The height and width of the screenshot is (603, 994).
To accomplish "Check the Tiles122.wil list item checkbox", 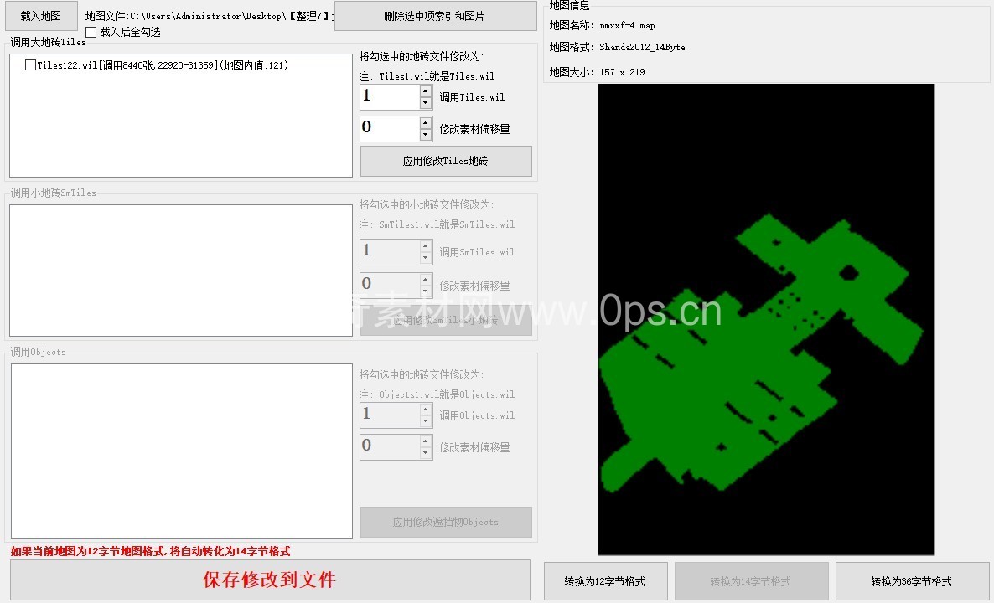I will (x=31, y=65).
